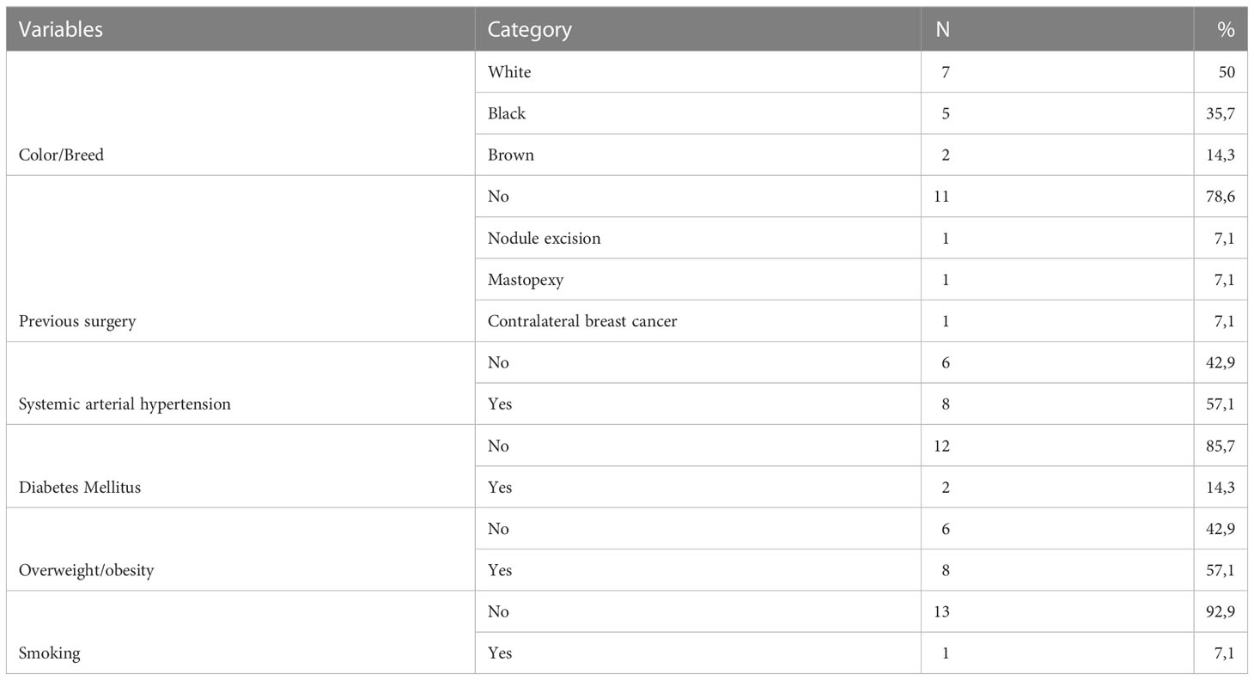Image resolution: width=1254 pixels, height=680 pixels.
Task: Click the 92,9 percentage value
Action: [1221, 611]
